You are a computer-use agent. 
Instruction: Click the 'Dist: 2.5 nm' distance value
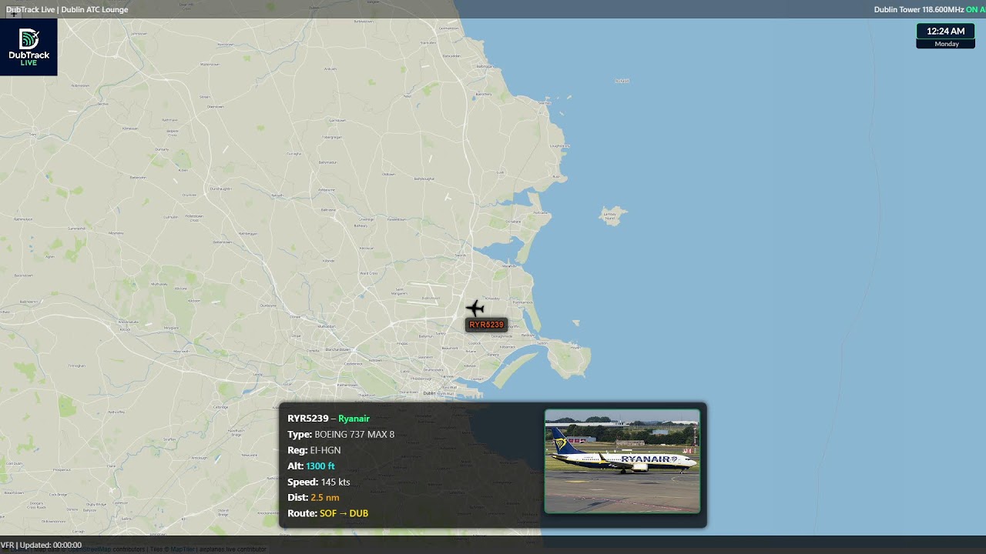pos(324,498)
